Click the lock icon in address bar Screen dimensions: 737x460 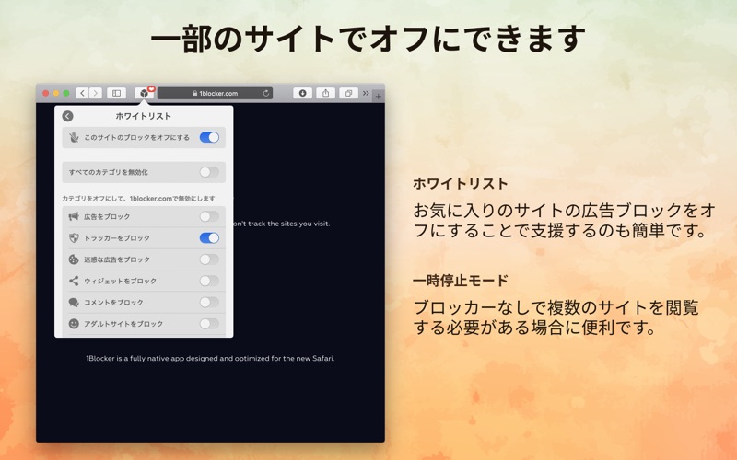tap(194, 93)
